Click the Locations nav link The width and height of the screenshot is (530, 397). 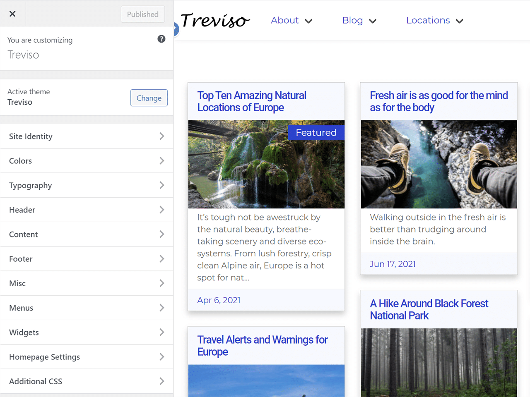pos(428,20)
